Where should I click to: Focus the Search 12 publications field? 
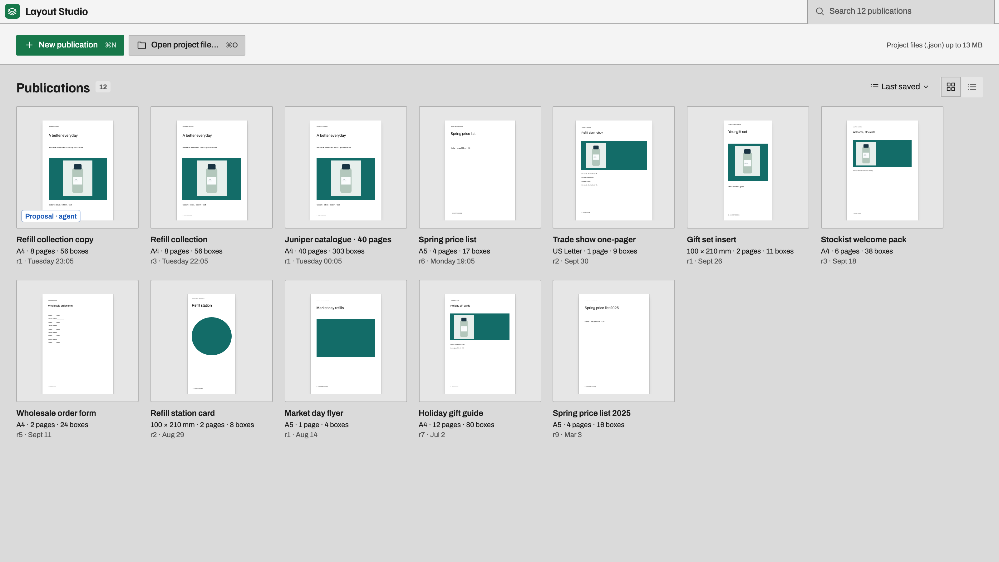click(x=900, y=12)
